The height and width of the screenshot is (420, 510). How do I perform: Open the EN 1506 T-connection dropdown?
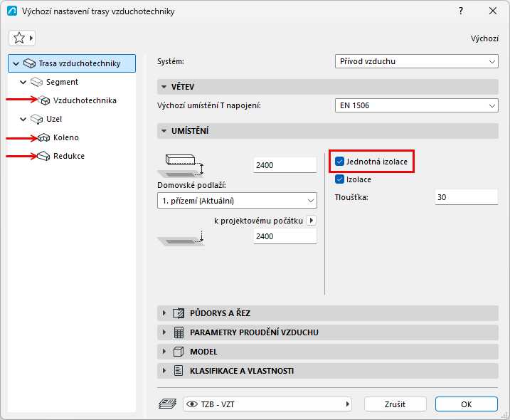pyautogui.click(x=416, y=105)
